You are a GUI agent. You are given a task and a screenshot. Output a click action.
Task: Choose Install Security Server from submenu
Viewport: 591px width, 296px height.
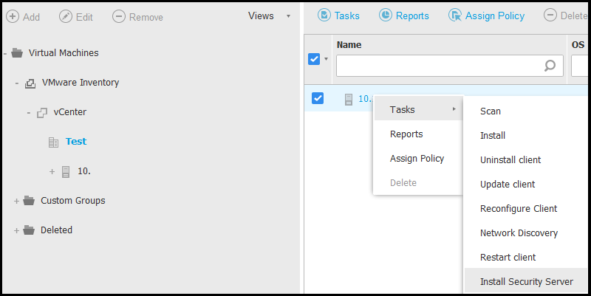526,282
